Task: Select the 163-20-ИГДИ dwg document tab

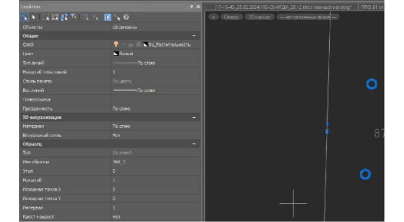Action: click(x=282, y=7)
